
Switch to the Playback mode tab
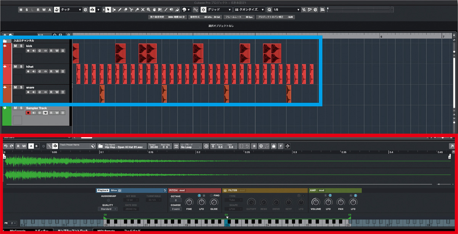[x=103, y=190]
